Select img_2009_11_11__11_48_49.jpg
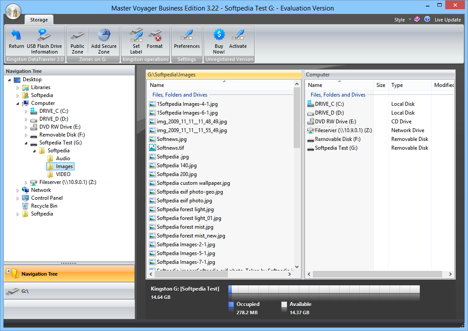 [x=188, y=122]
